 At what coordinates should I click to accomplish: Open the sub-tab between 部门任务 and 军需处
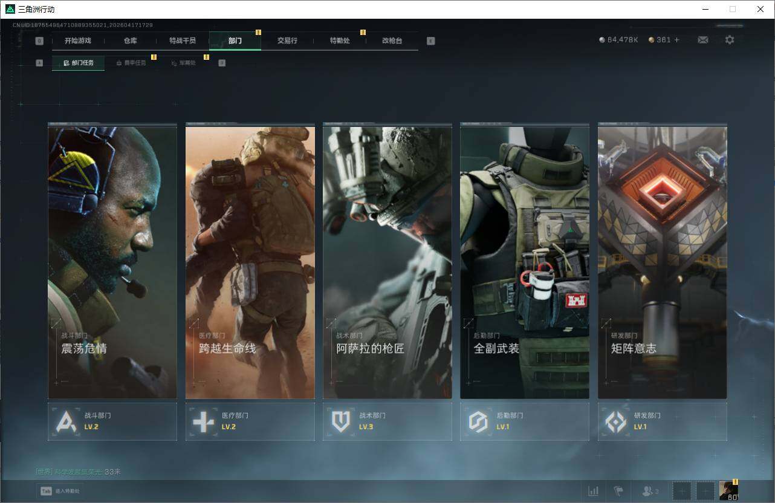tap(131, 63)
